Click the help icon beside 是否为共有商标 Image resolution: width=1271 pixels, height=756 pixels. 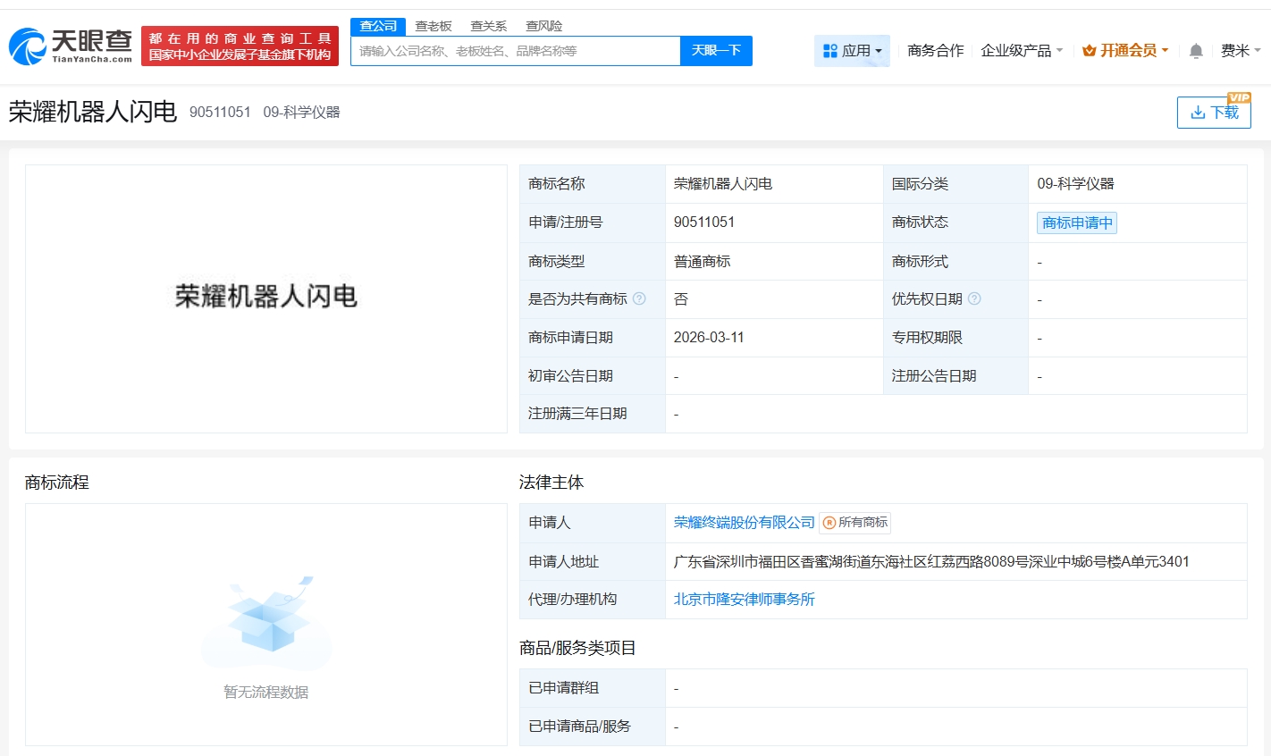coord(640,298)
